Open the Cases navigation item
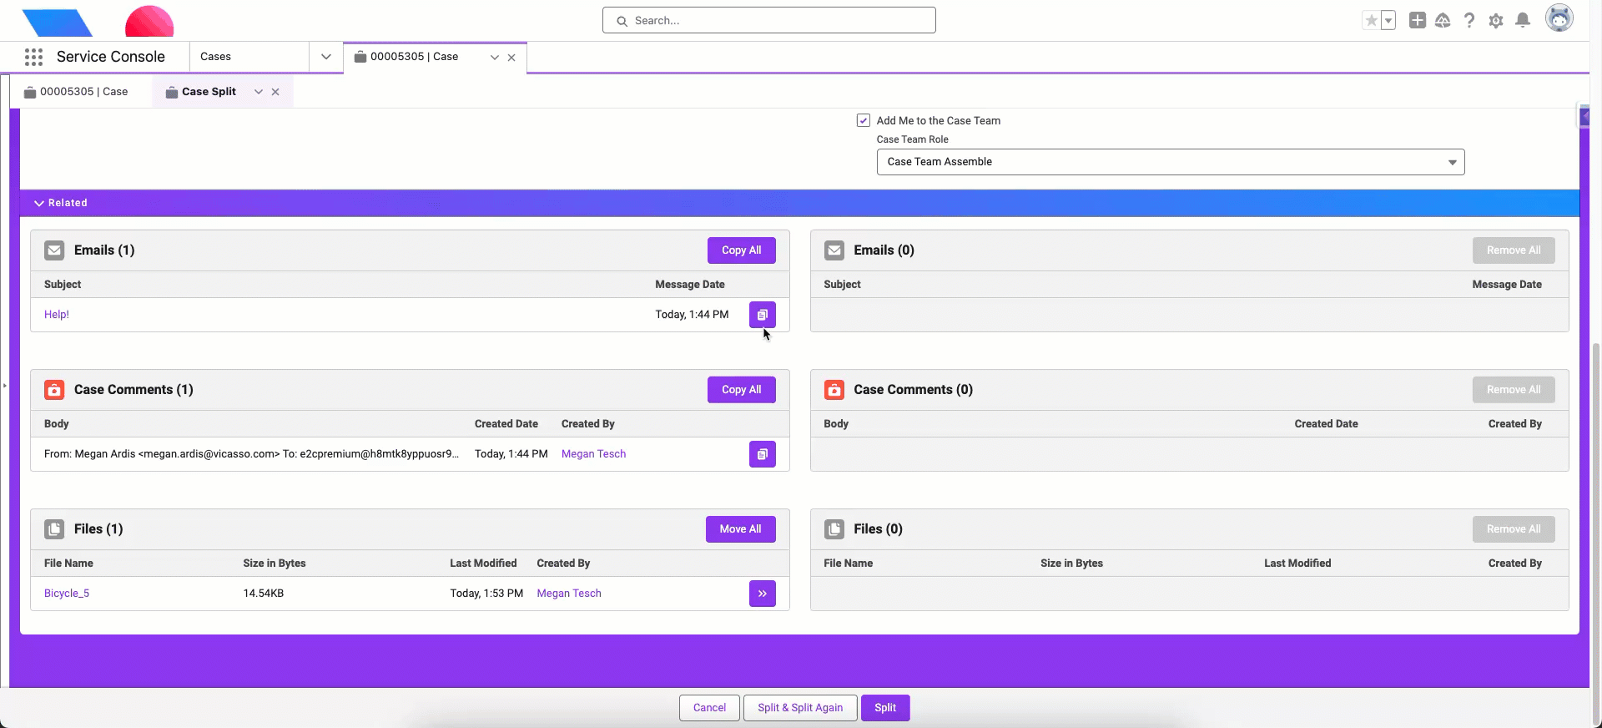Screen dimensions: 1602x728 point(215,57)
